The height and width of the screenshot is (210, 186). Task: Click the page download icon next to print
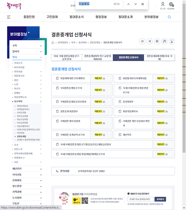tap(172, 41)
